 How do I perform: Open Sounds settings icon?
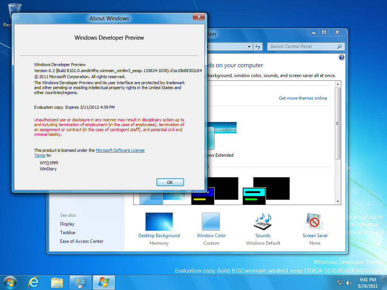tap(263, 222)
